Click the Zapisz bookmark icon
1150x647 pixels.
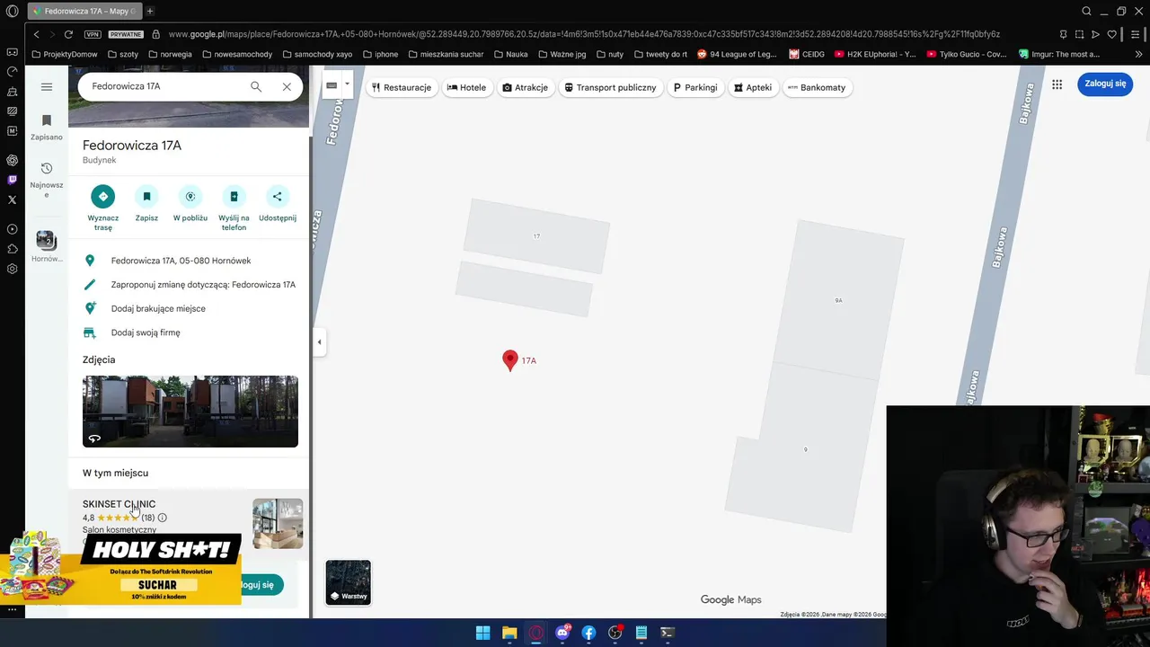point(146,196)
